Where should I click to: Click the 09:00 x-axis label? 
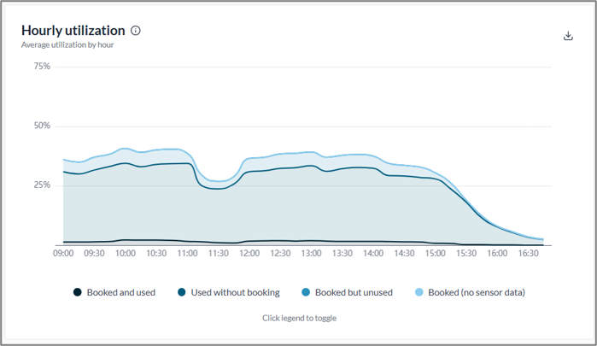tap(63, 254)
